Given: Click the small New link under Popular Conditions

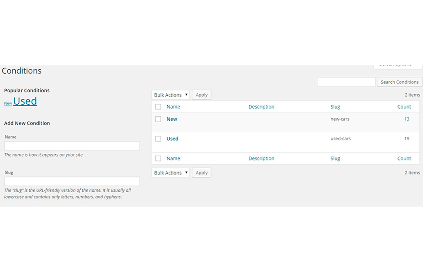Looking at the screenshot, I should (x=8, y=103).
